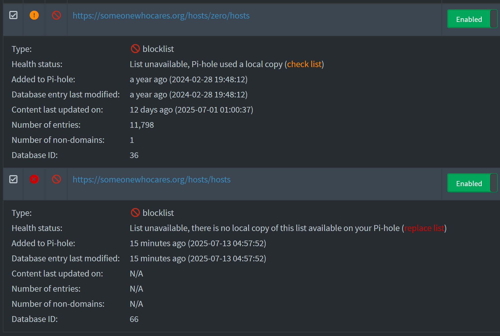Uncheck the checkbox for the hosts/hosts list
This screenshot has height=336, width=500.
[x=14, y=179]
